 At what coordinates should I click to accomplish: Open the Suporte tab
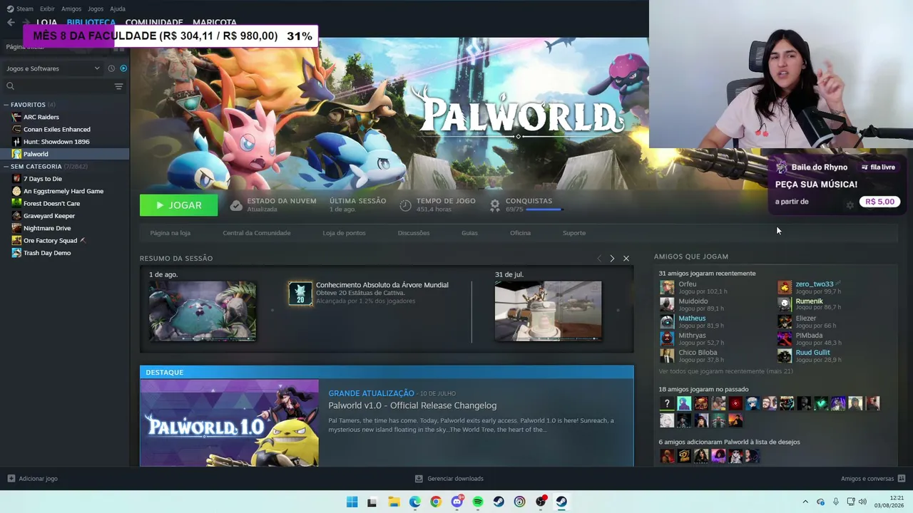(x=574, y=233)
